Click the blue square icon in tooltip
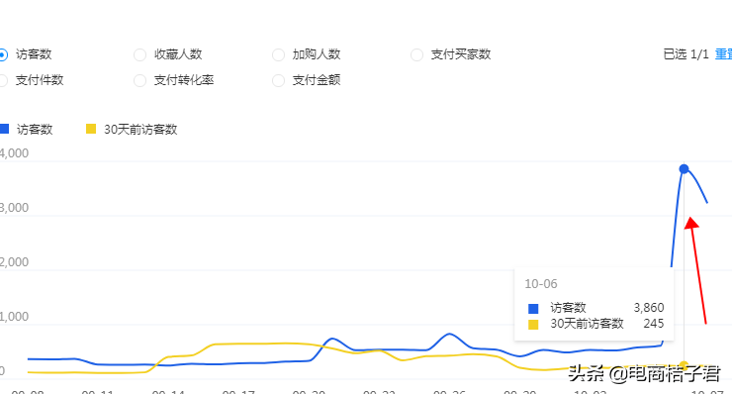The width and height of the screenshot is (732, 394). (x=533, y=309)
